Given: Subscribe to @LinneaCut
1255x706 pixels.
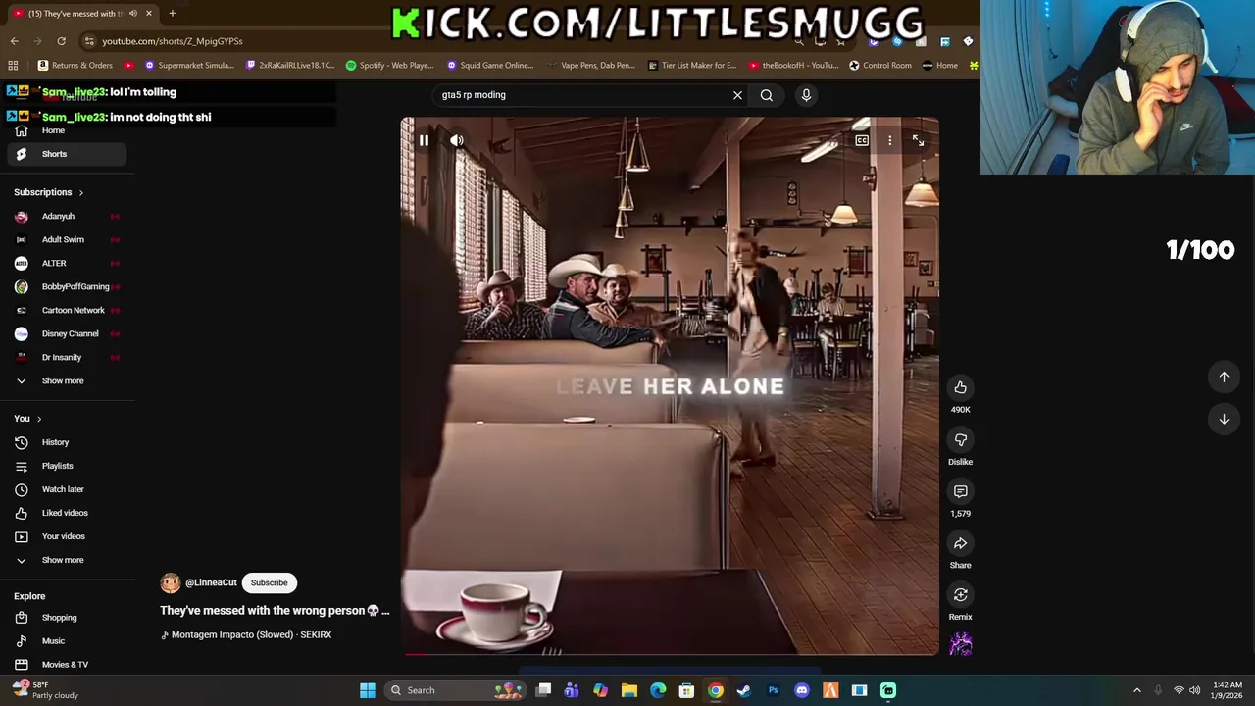Looking at the screenshot, I should 269,582.
